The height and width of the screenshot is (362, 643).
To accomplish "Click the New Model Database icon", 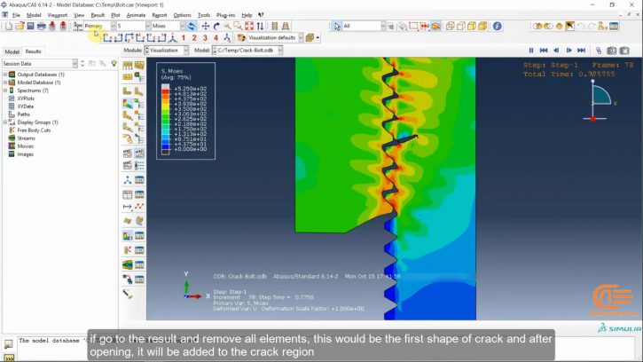I will (9, 26).
